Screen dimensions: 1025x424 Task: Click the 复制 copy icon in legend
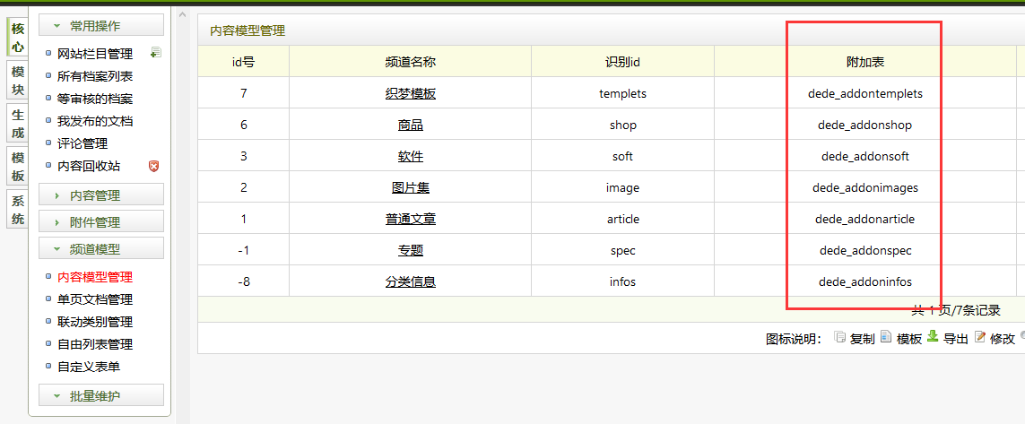coord(839,337)
